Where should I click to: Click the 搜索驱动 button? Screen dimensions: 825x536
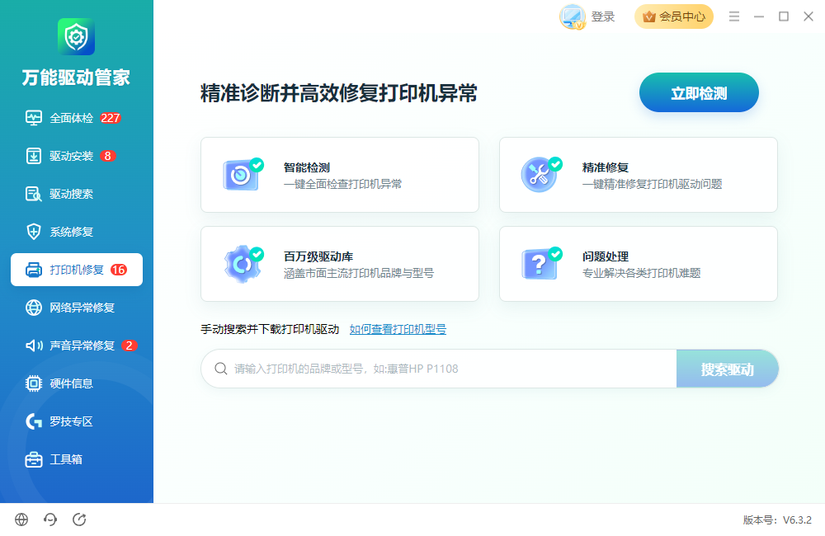(727, 369)
